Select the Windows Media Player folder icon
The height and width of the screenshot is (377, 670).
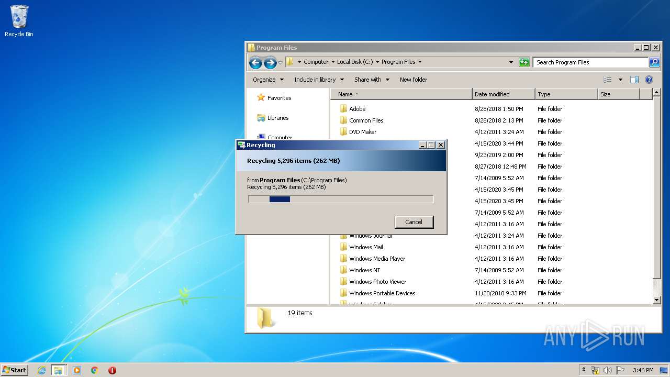click(x=343, y=259)
